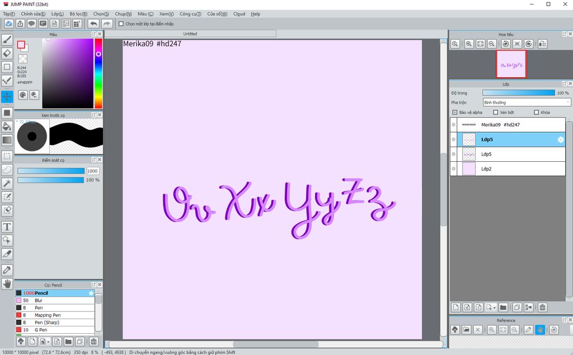Open the Help menu
Viewport: 573px width, 355px height.
coord(255,14)
